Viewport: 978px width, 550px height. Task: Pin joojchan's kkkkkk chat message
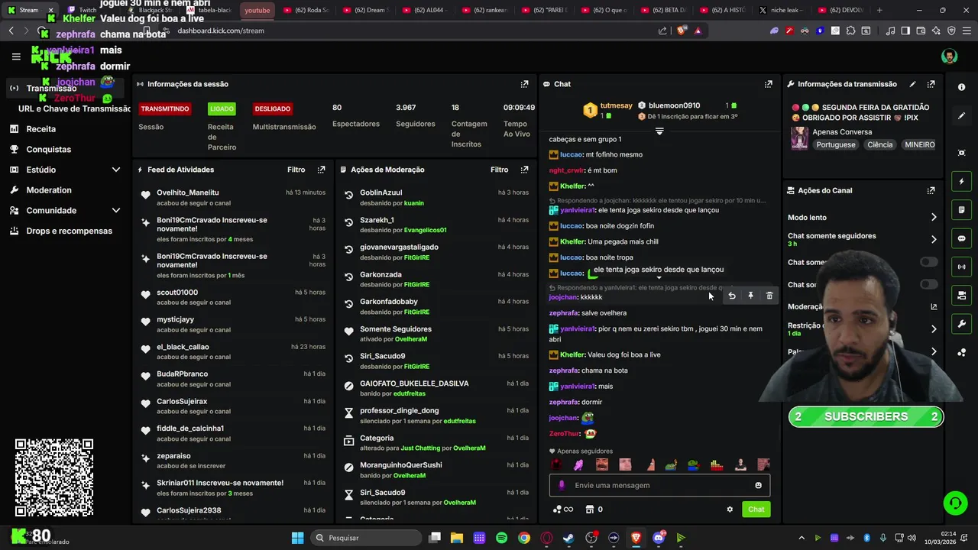coord(750,296)
